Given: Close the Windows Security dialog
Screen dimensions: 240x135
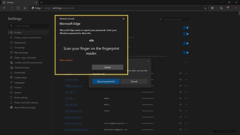Looking at the screenshot, I should (x=124, y=19).
